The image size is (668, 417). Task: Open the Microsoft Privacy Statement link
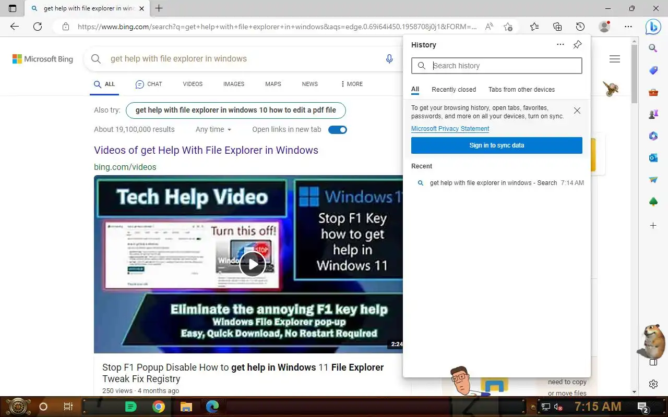click(x=450, y=129)
